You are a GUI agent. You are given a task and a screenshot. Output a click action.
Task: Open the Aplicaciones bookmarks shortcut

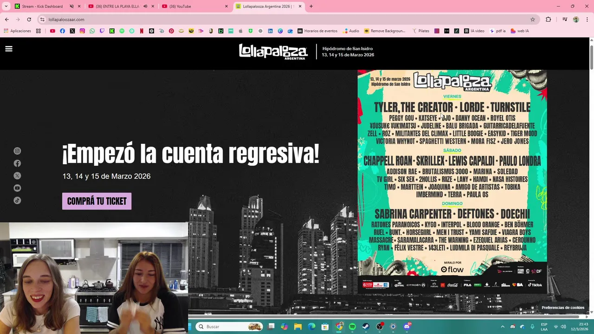tap(17, 31)
